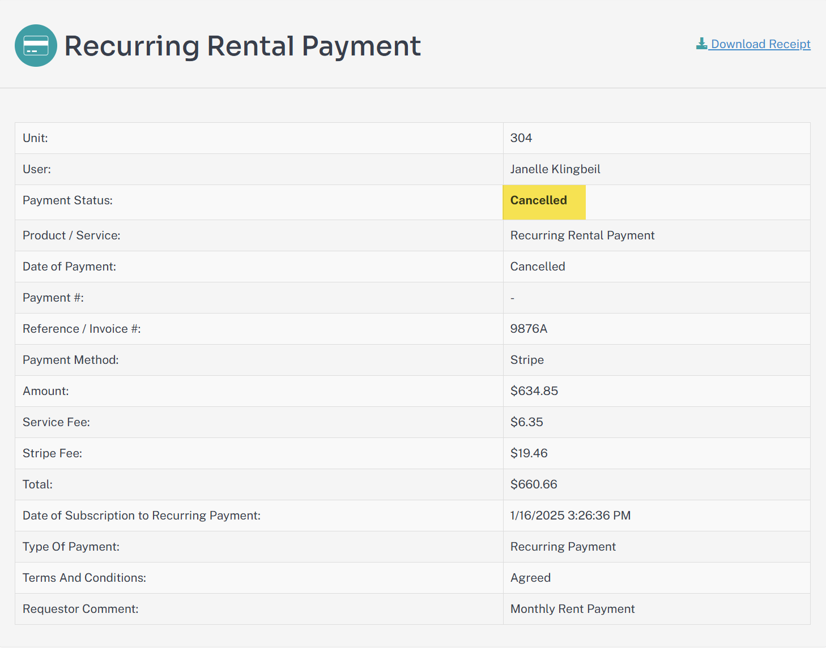This screenshot has height=648, width=826.
Task: Click the "Cancelled" value for Date of Payment
Action: [538, 267]
